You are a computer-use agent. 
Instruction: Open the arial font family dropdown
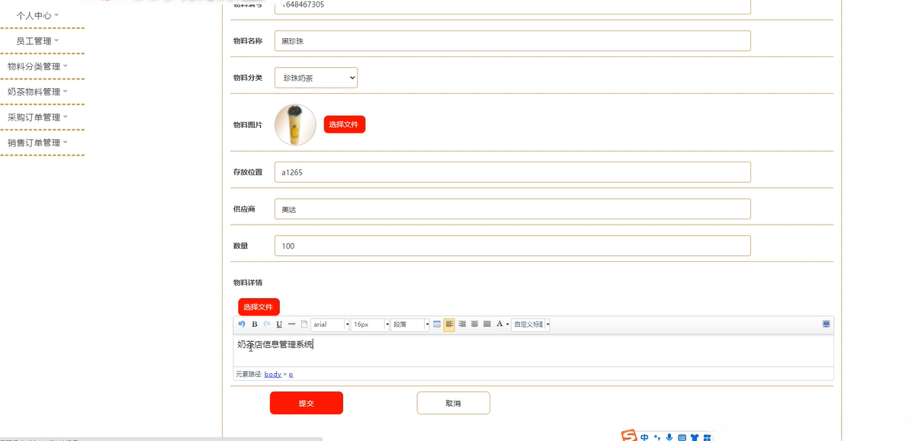click(x=330, y=324)
